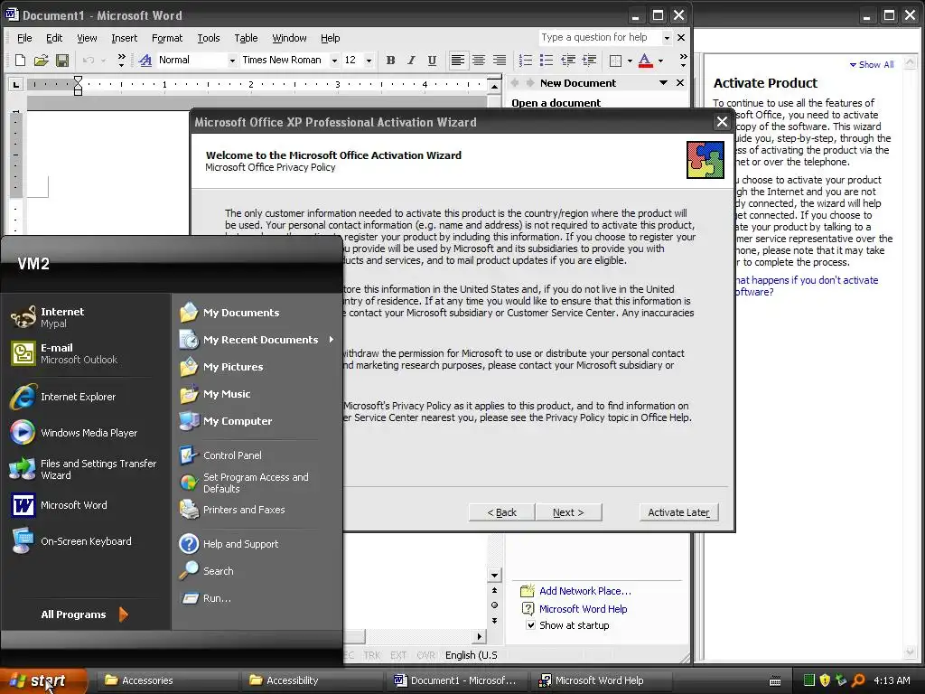Viewport: 925px width, 694px height.
Task: Toggle bulleted list formatting
Action: pos(547,61)
